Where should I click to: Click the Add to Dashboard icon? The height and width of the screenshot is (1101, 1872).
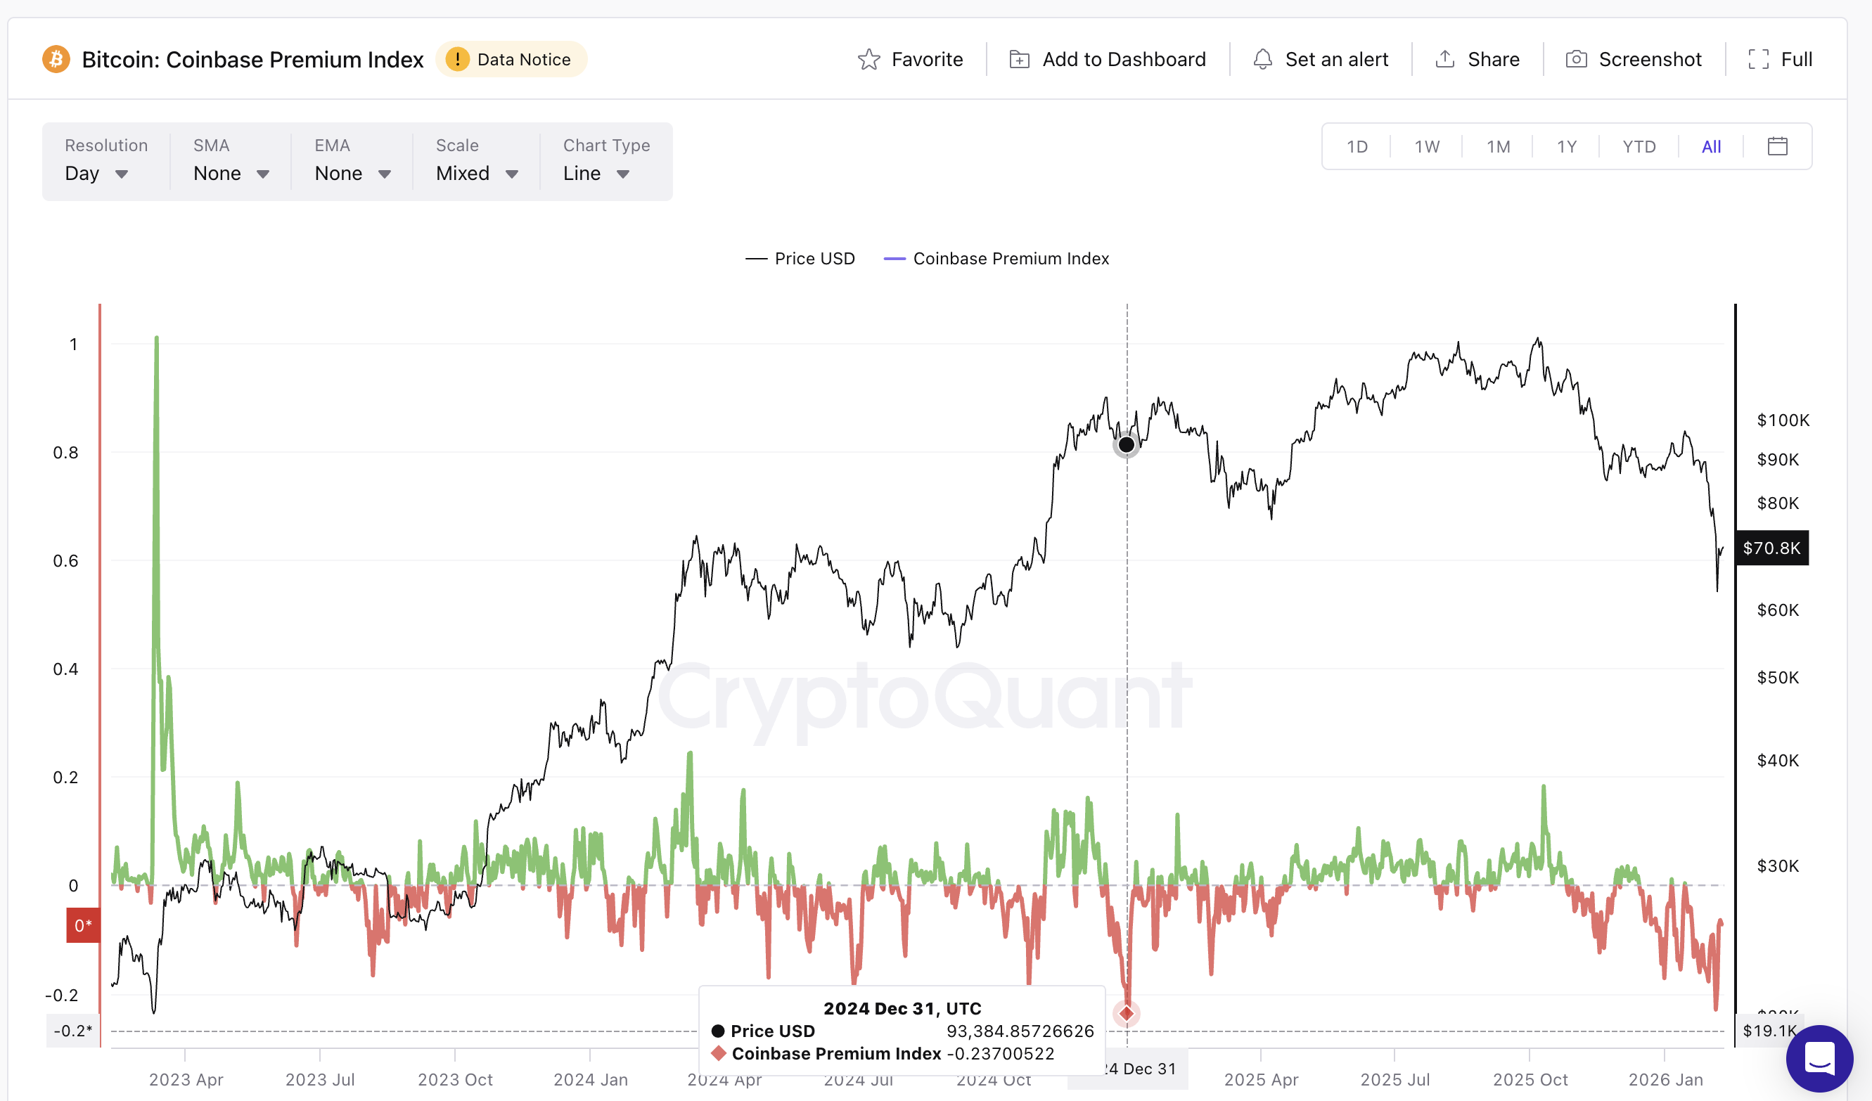point(1019,58)
